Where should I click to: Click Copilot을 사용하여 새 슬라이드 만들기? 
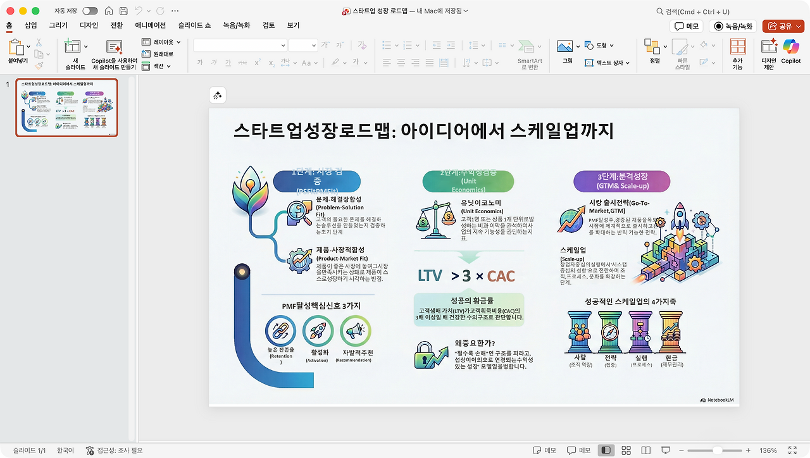114,56
